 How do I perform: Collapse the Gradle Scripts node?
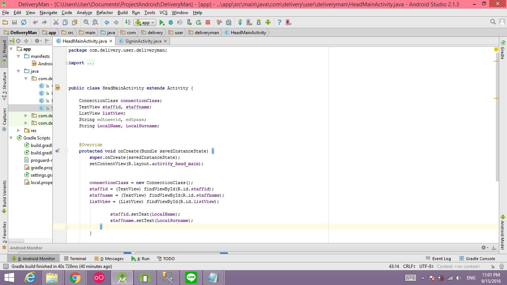pyautogui.click(x=12, y=138)
